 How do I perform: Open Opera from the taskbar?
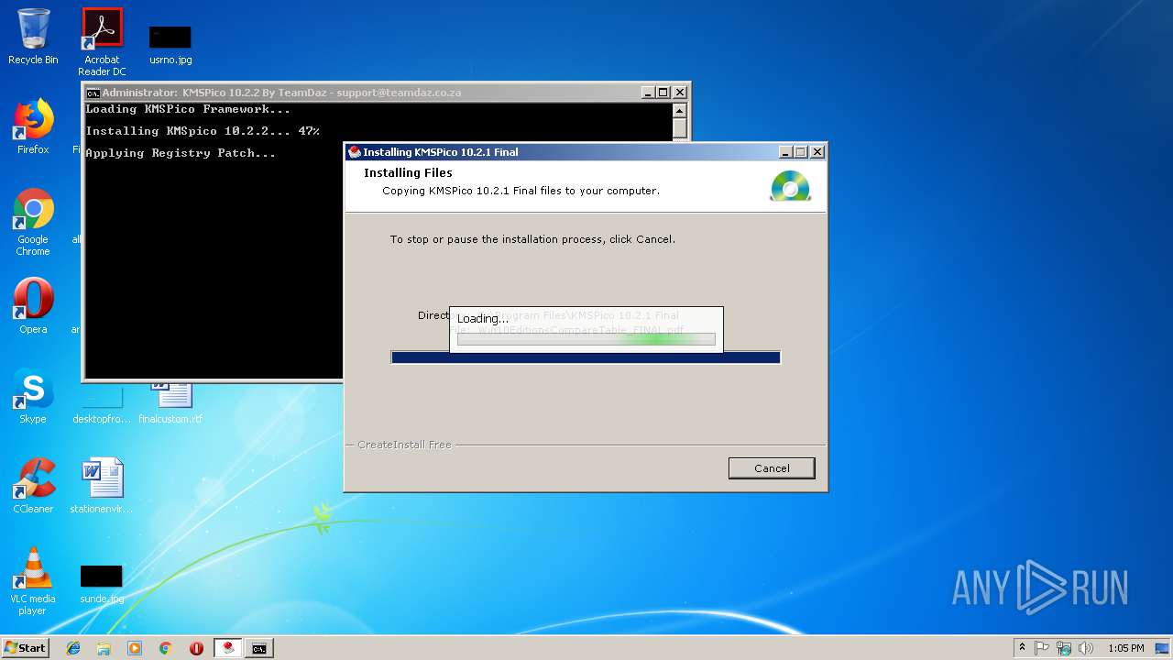[196, 648]
